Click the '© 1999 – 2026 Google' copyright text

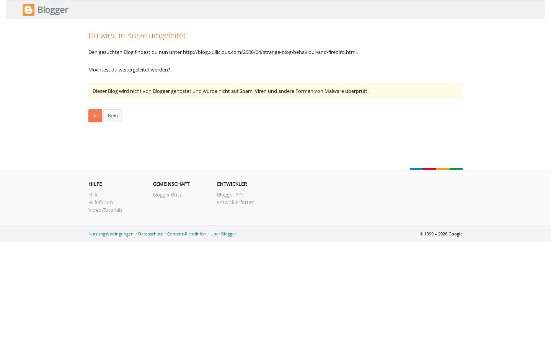441,234
